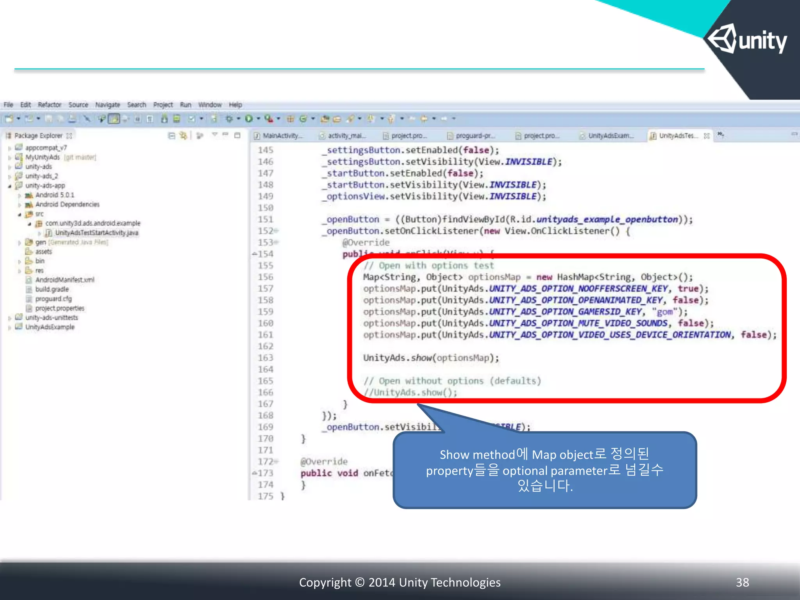
Task: Switch to the MainActivity editor tab
Action: pos(278,136)
